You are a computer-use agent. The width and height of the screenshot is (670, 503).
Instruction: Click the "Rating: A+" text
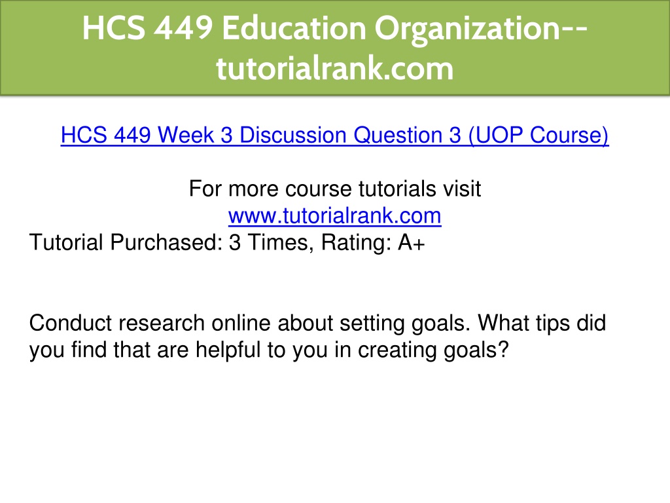[x=373, y=242]
